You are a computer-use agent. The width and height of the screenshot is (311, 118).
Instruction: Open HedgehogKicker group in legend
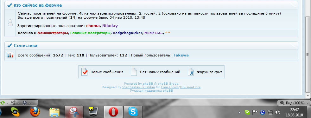[x=128, y=33]
